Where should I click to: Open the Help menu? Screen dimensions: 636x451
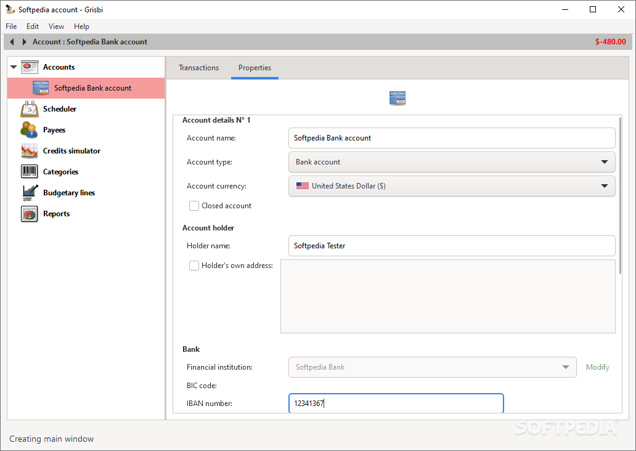click(81, 26)
